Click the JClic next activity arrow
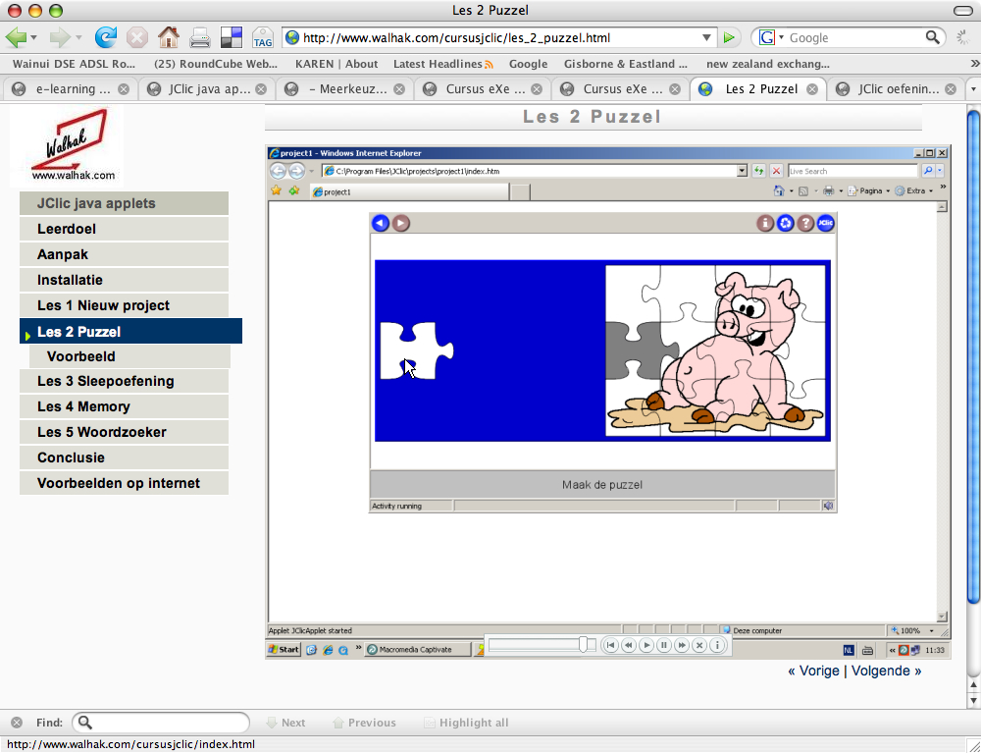Screen dimensions: 981x753 coord(401,223)
